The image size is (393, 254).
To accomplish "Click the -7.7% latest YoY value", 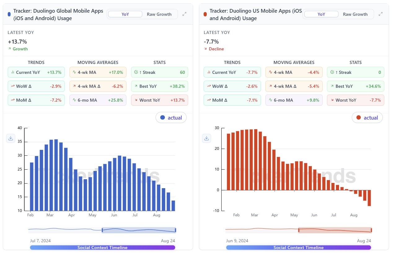I will click(x=211, y=42).
